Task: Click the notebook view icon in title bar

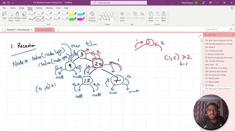Action: point(210,3)
